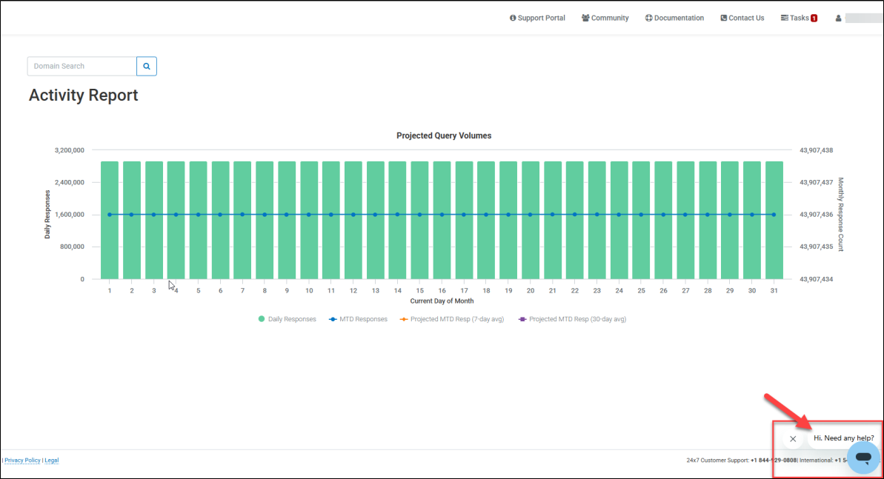Open the Privacy Policy link
884x479 pixels.
[22, 460]
